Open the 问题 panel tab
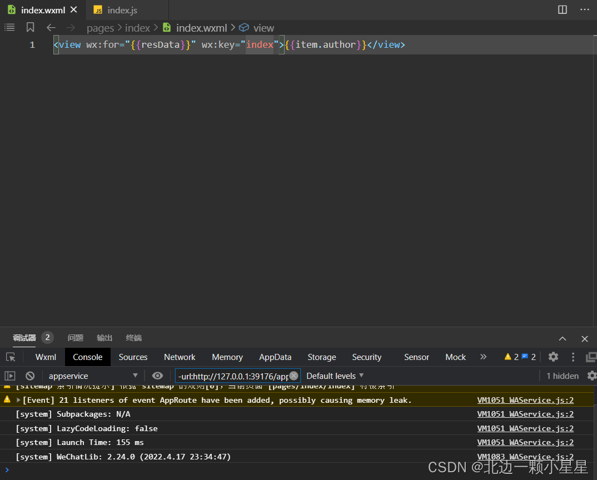Viewport: 597px width, 480px height. pos(76,338)
